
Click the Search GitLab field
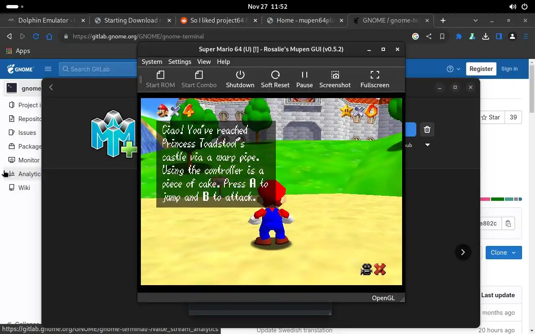pos(98,69)
